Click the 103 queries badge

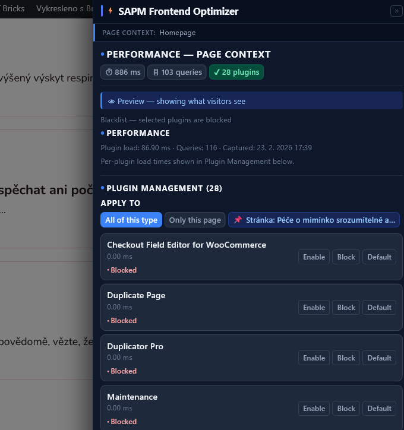click(x=177, y=72)
